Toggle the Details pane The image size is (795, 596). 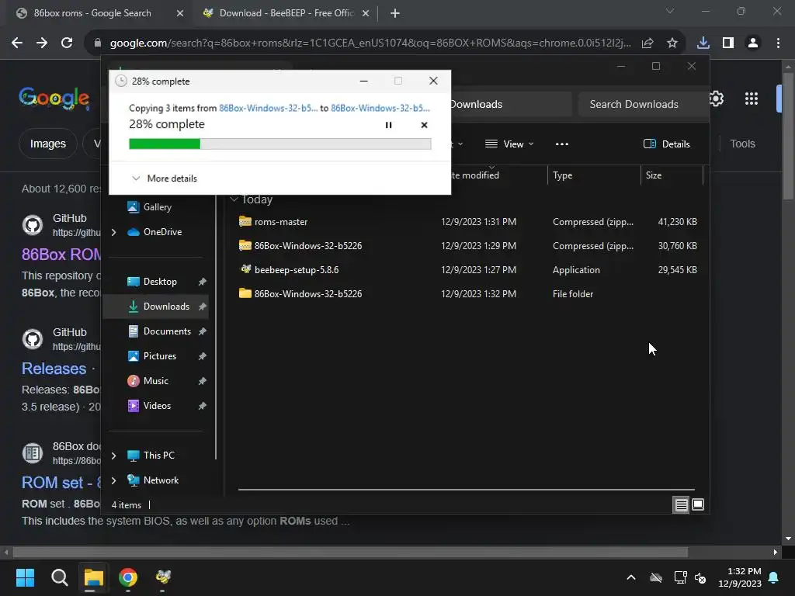(667, 144)
